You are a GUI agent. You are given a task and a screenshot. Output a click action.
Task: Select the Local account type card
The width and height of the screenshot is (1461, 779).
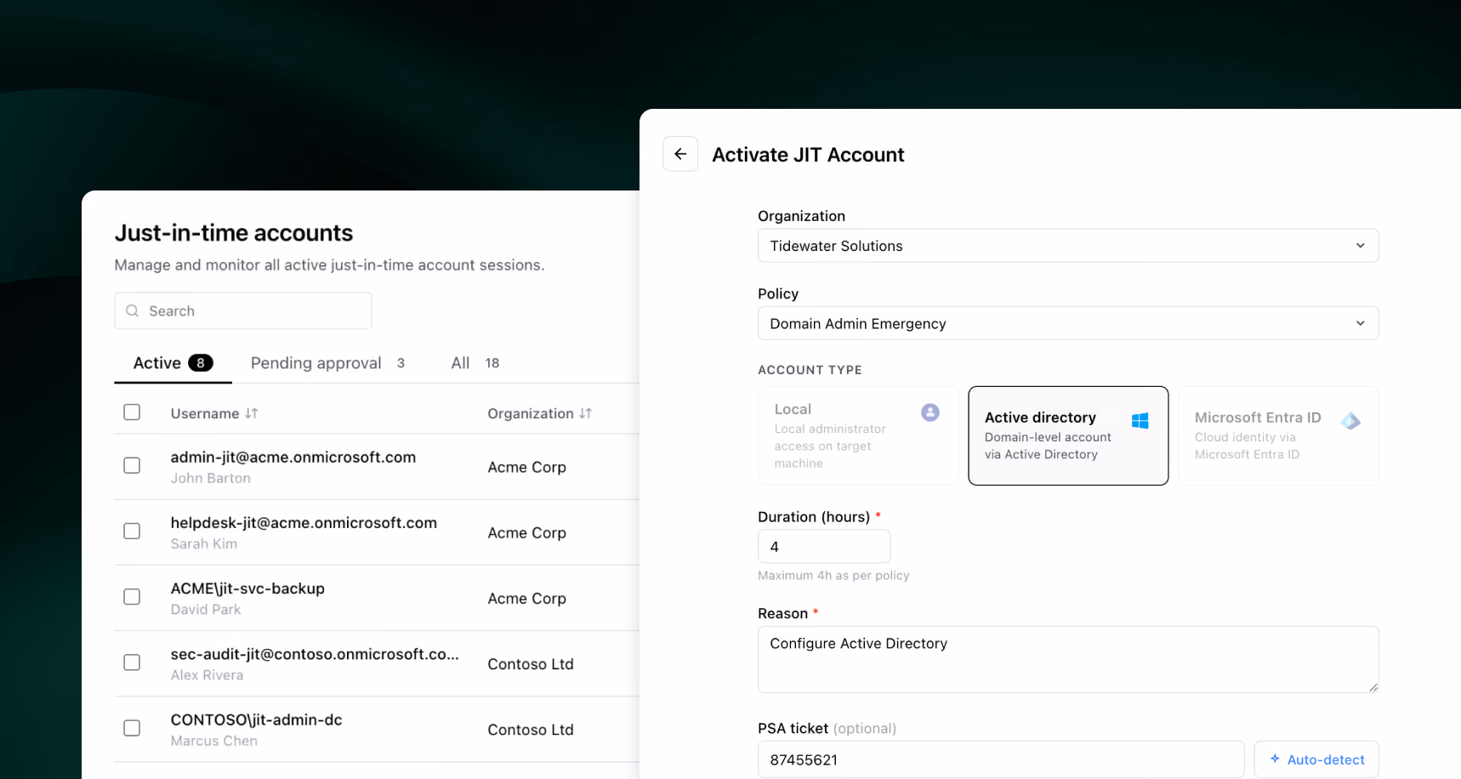point(858,435)
